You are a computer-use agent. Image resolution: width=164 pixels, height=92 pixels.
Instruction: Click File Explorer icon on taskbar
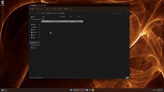[x=93, y=90]
